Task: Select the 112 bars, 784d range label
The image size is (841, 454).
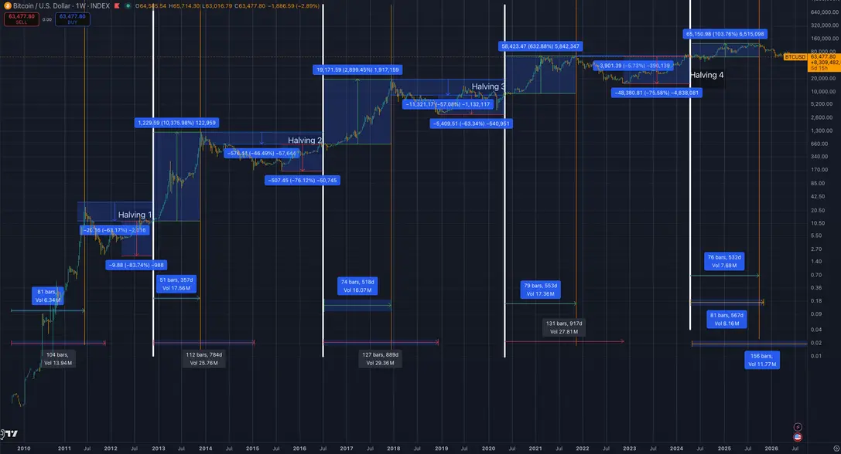Action: pyautogui.click(x=203, y=359)
